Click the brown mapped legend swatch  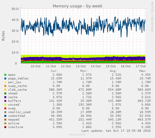click(5, 120)
